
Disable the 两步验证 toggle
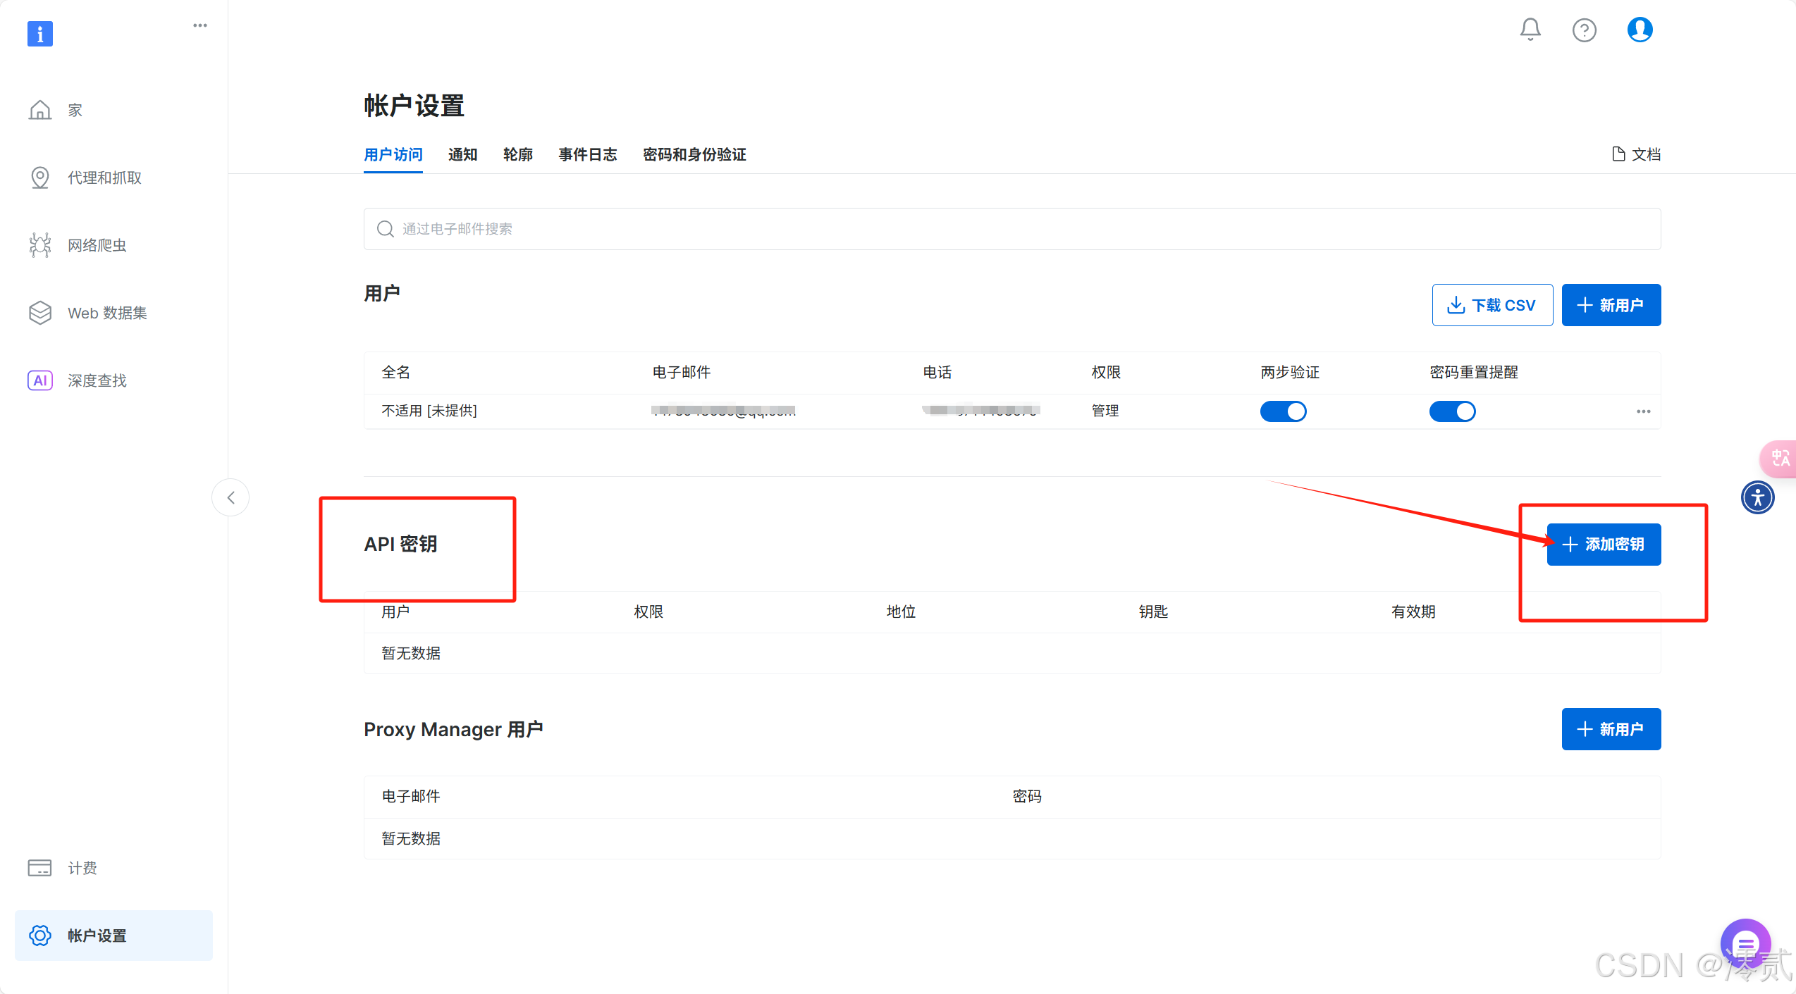(1283, 411)
